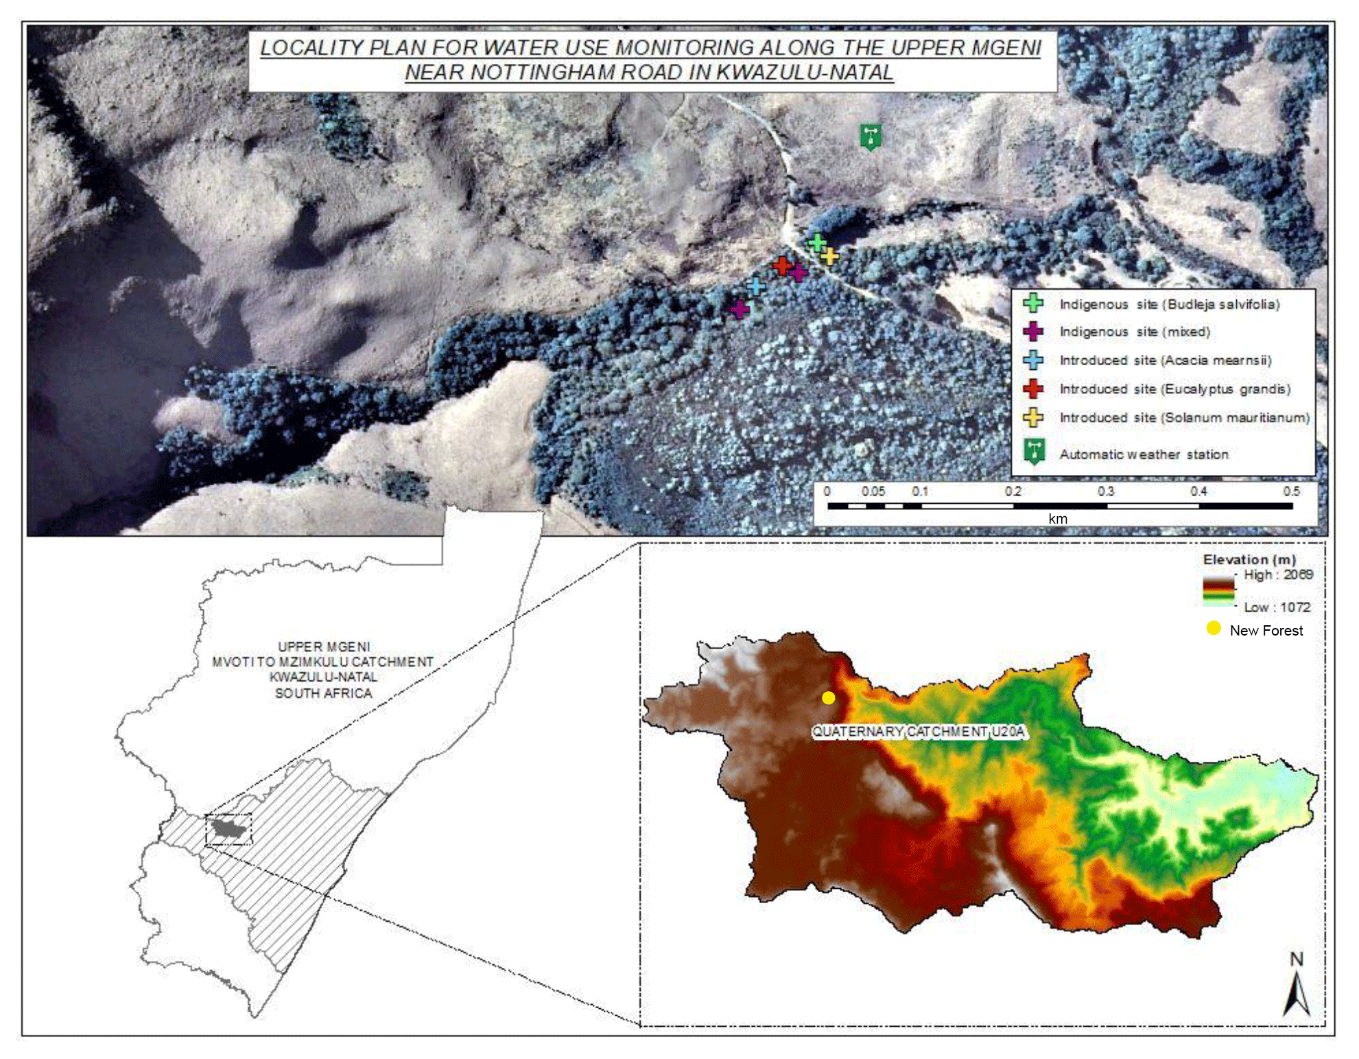Click the purple mixed indigenous legend cross
Image resolution: width=1359 pixels, height=1059 pixels.
pos(1033,331)
